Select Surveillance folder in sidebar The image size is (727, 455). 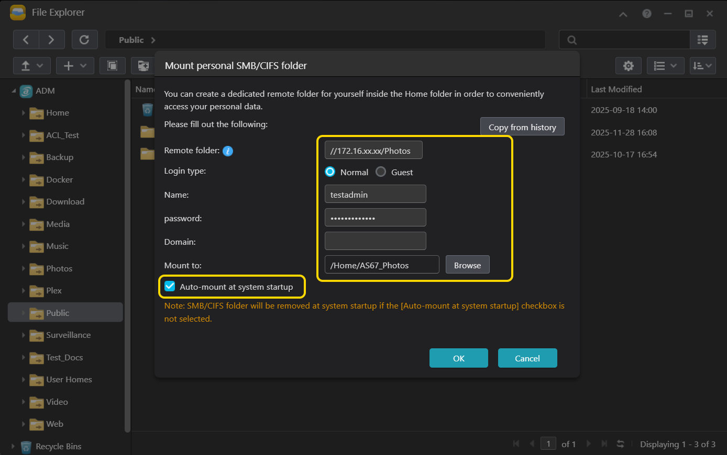68,335
